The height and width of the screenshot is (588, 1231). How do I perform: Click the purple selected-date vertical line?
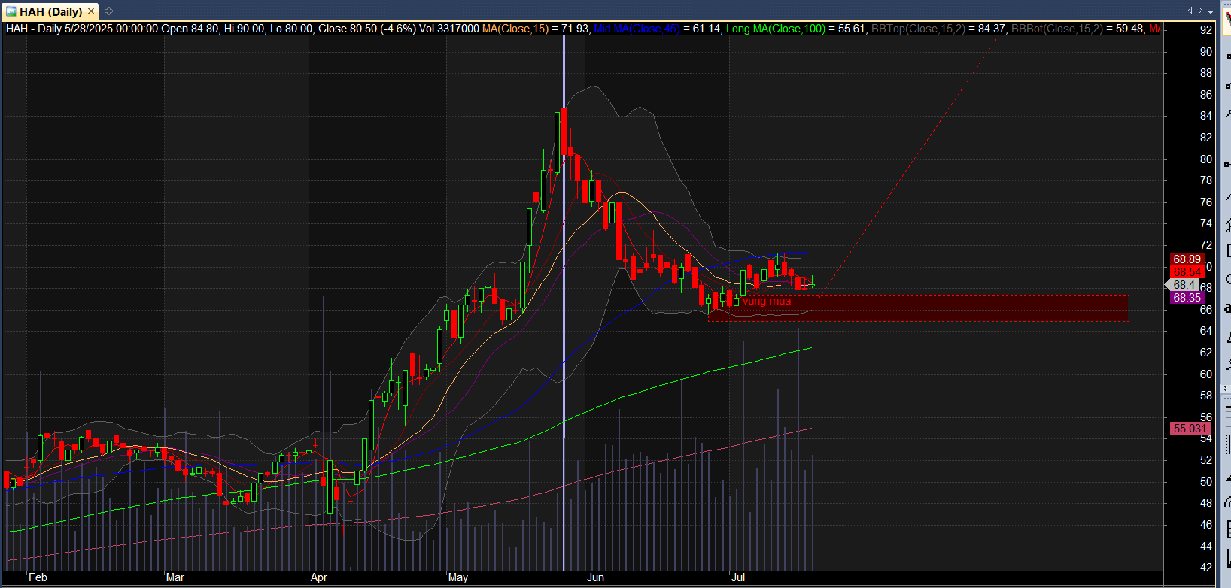tap(564, 301)
